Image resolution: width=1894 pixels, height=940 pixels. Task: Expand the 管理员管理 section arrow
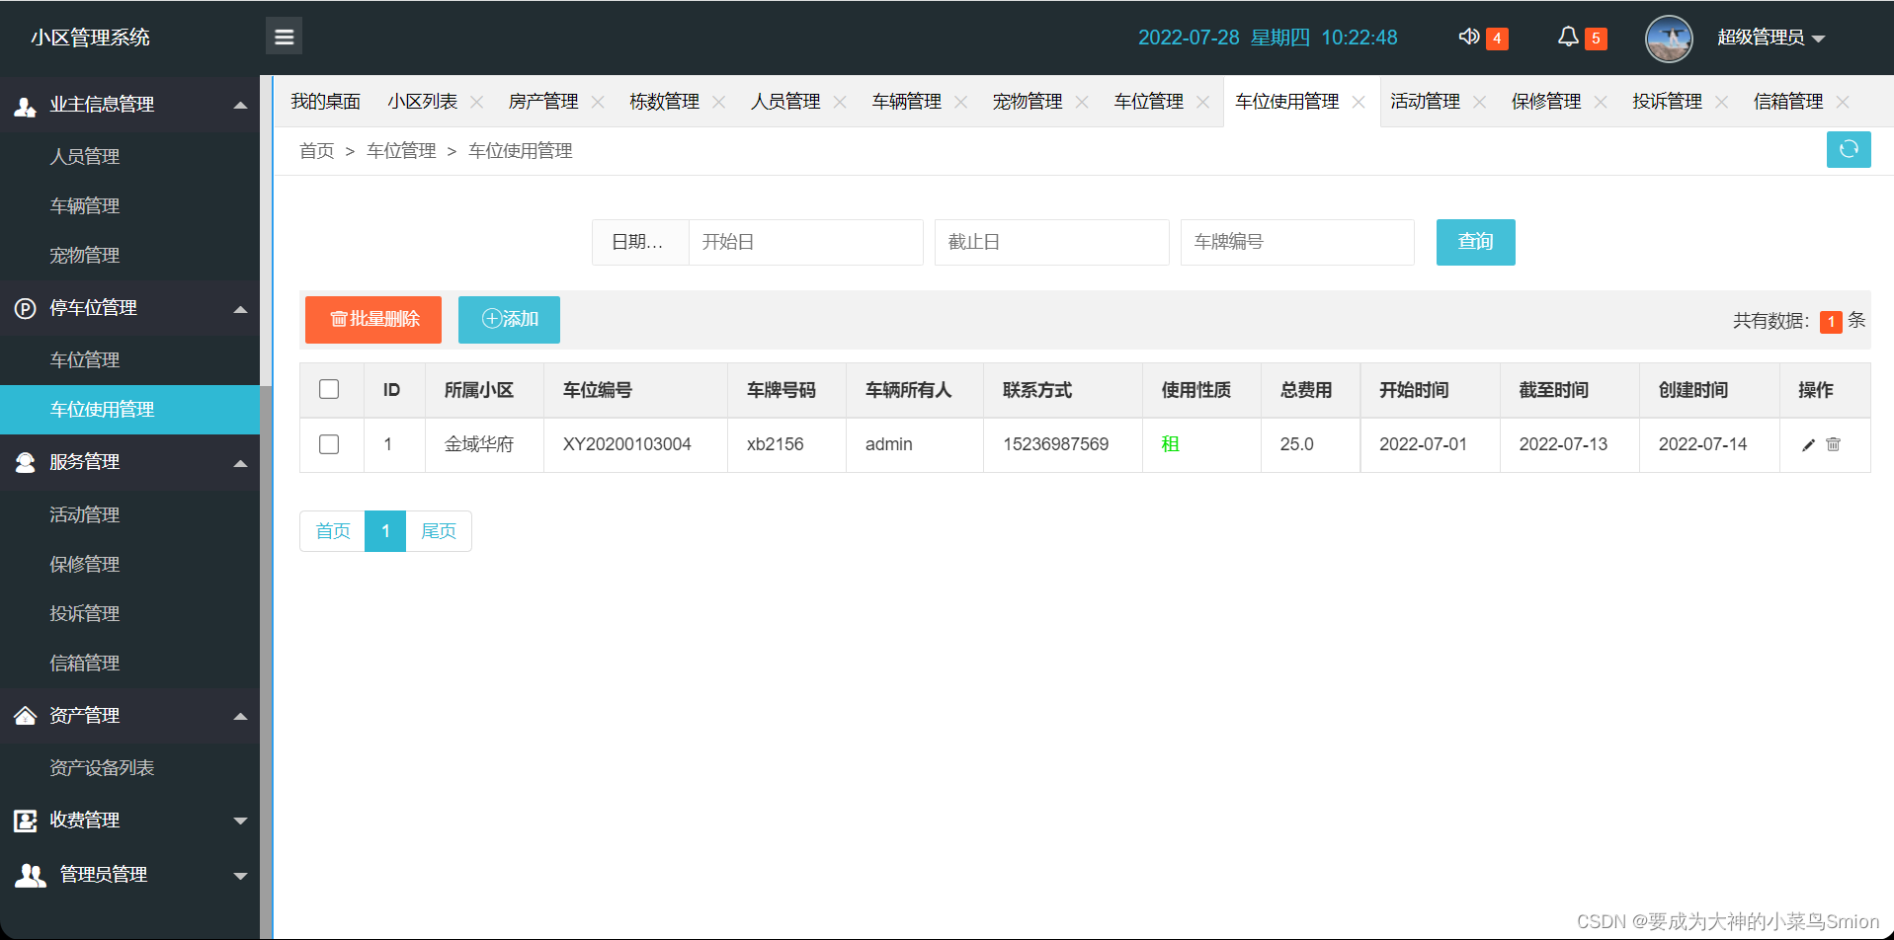(240, 876)
